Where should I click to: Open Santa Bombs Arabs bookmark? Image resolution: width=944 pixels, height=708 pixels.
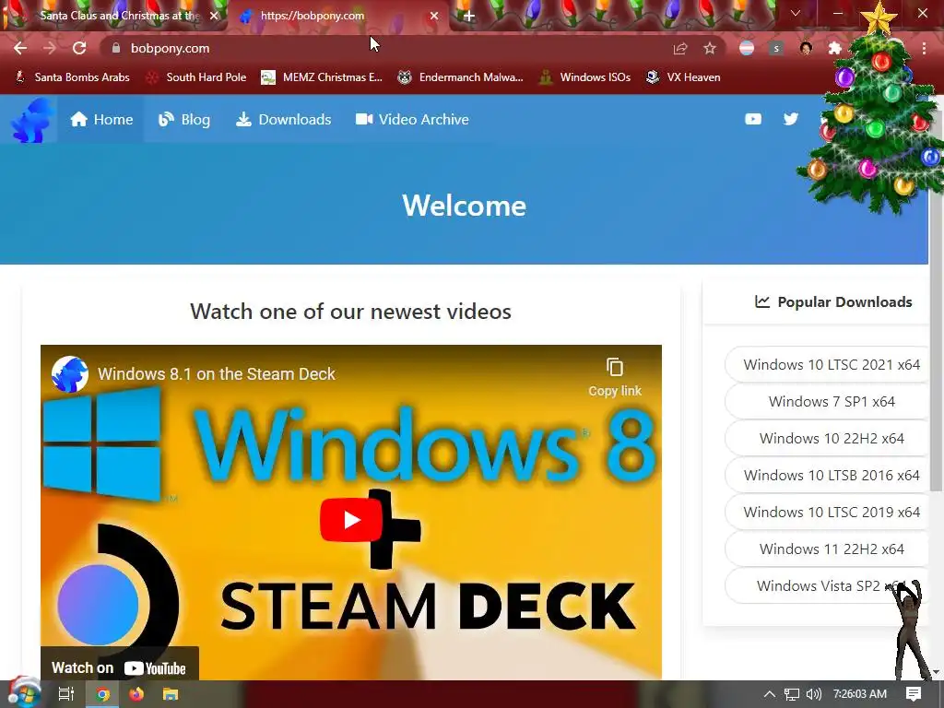pyautogui.click(x=72, y=77)
